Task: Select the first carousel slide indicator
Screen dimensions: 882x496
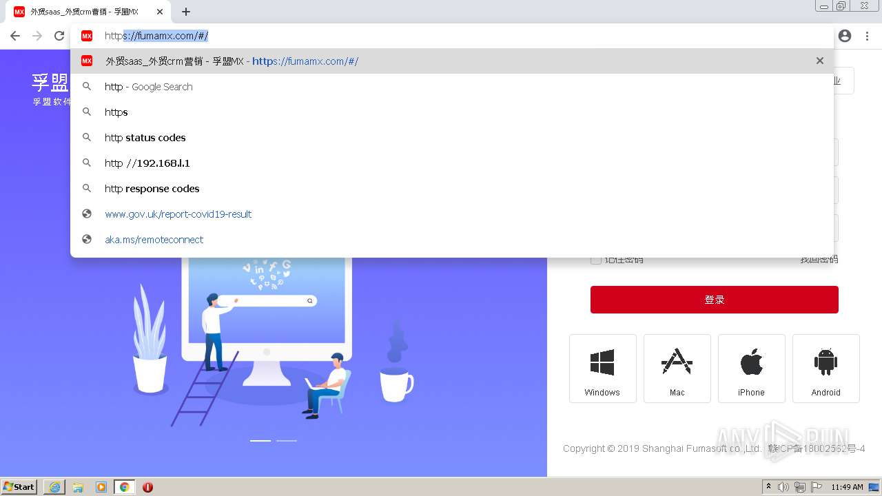Action: tap(260, 440)
